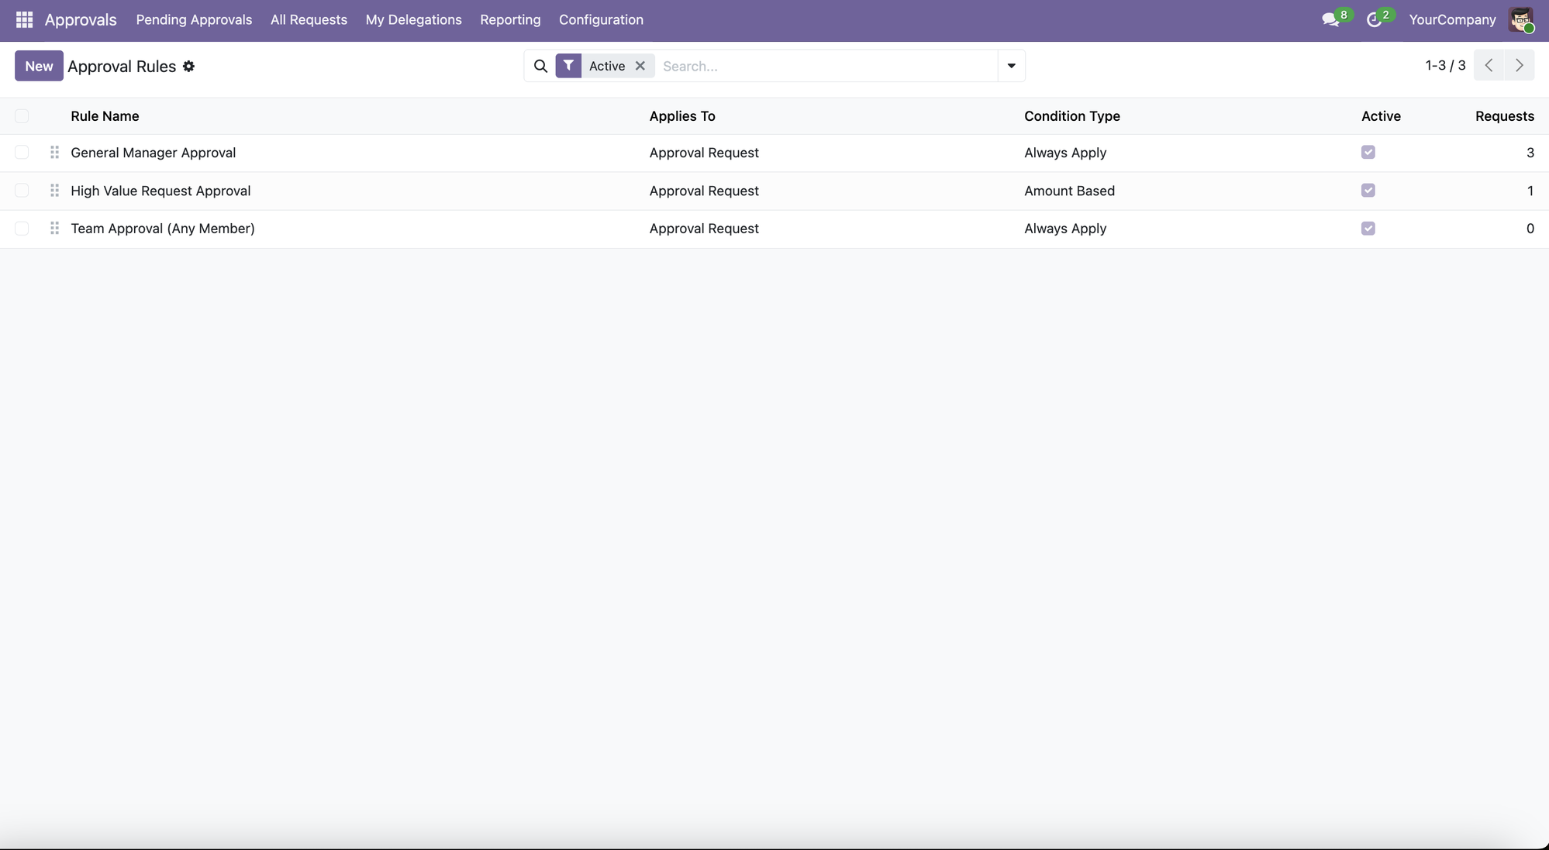Toggle Active checkbox for High Value Request

tap(1368, 191)
